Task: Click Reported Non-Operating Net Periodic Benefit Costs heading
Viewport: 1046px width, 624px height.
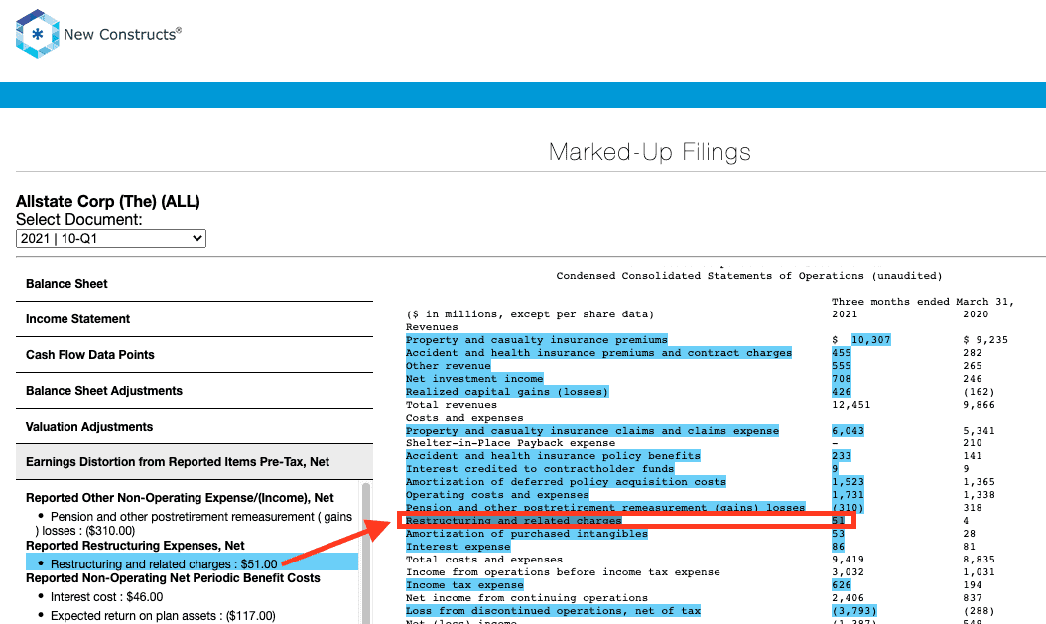Action: pos(173,578)
